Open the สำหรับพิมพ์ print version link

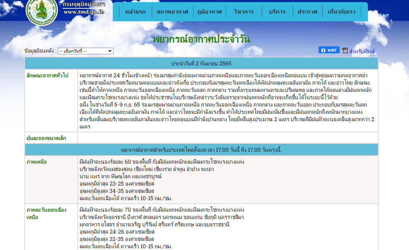[362, 51]
